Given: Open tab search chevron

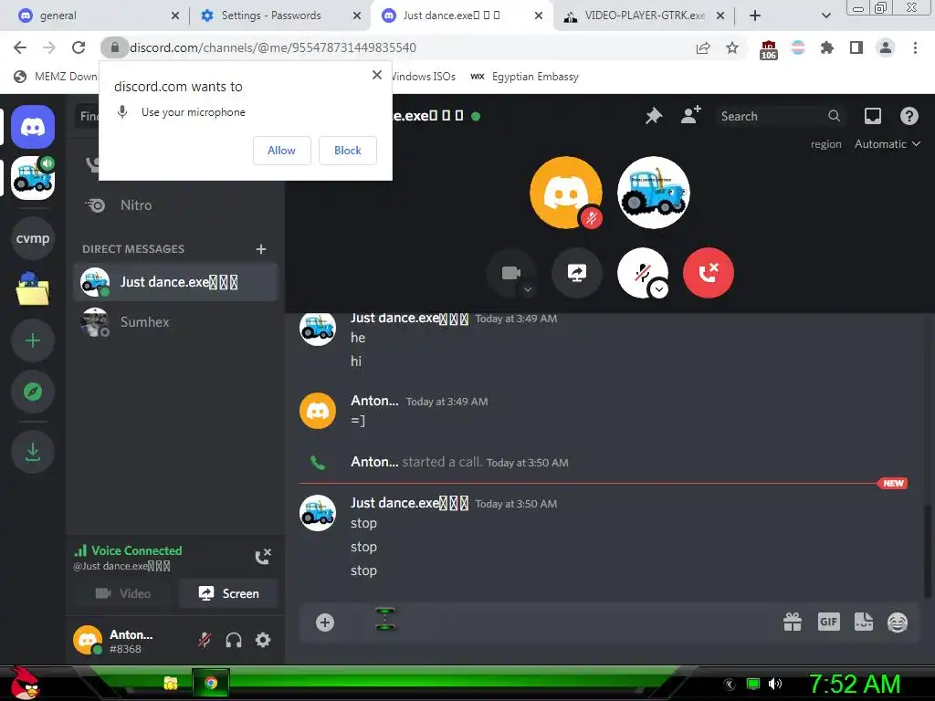Looking at the screenshot, I should (x=825, y=16).
